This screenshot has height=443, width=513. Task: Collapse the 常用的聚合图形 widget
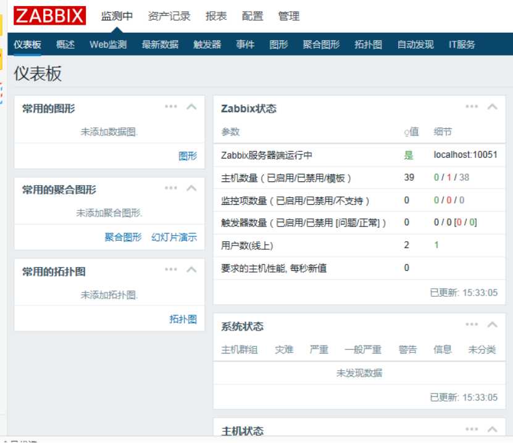(191, 188)
